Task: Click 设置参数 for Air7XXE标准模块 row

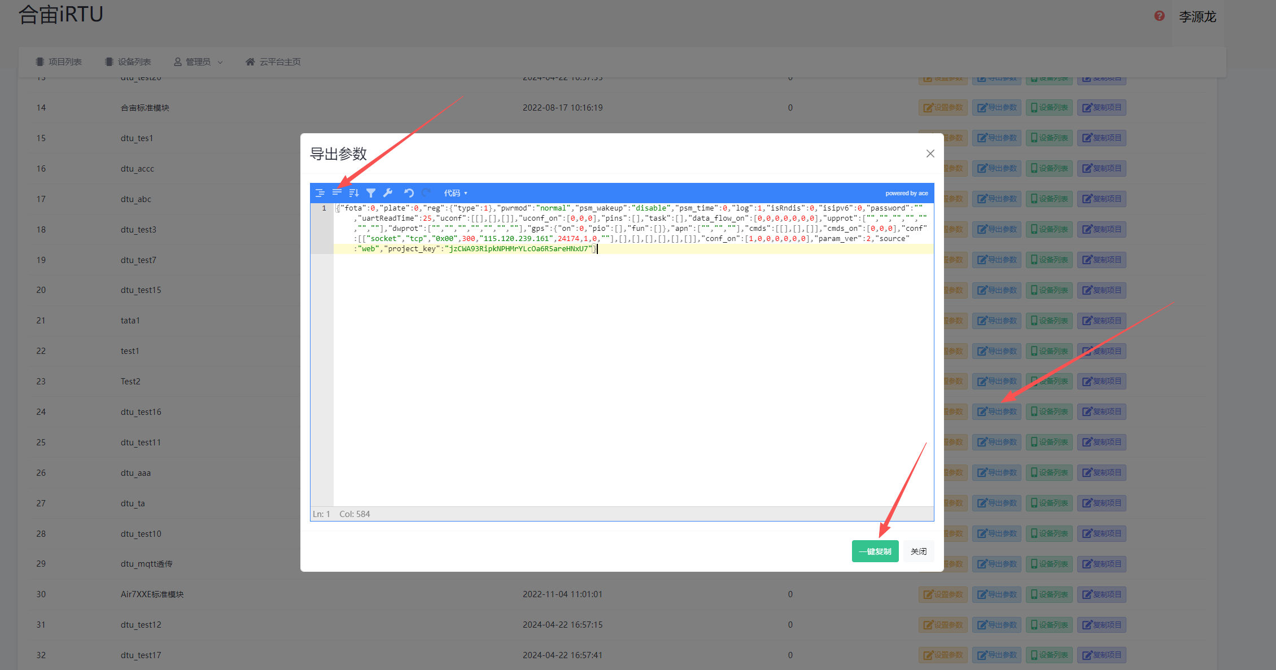Action: coord(943,595)
